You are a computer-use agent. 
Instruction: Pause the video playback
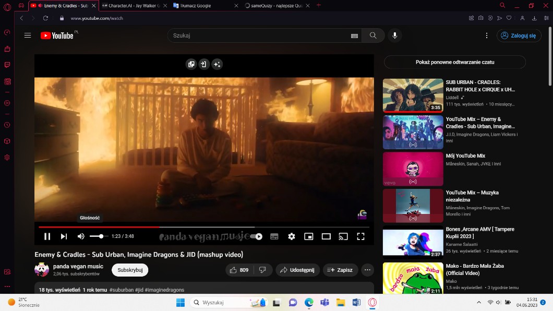(47, 236)
